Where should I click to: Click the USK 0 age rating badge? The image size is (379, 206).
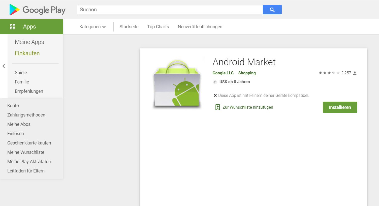[215, 82]
